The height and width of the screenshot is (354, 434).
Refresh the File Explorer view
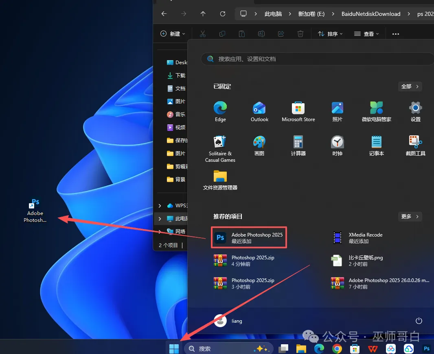tap(223, 14)
